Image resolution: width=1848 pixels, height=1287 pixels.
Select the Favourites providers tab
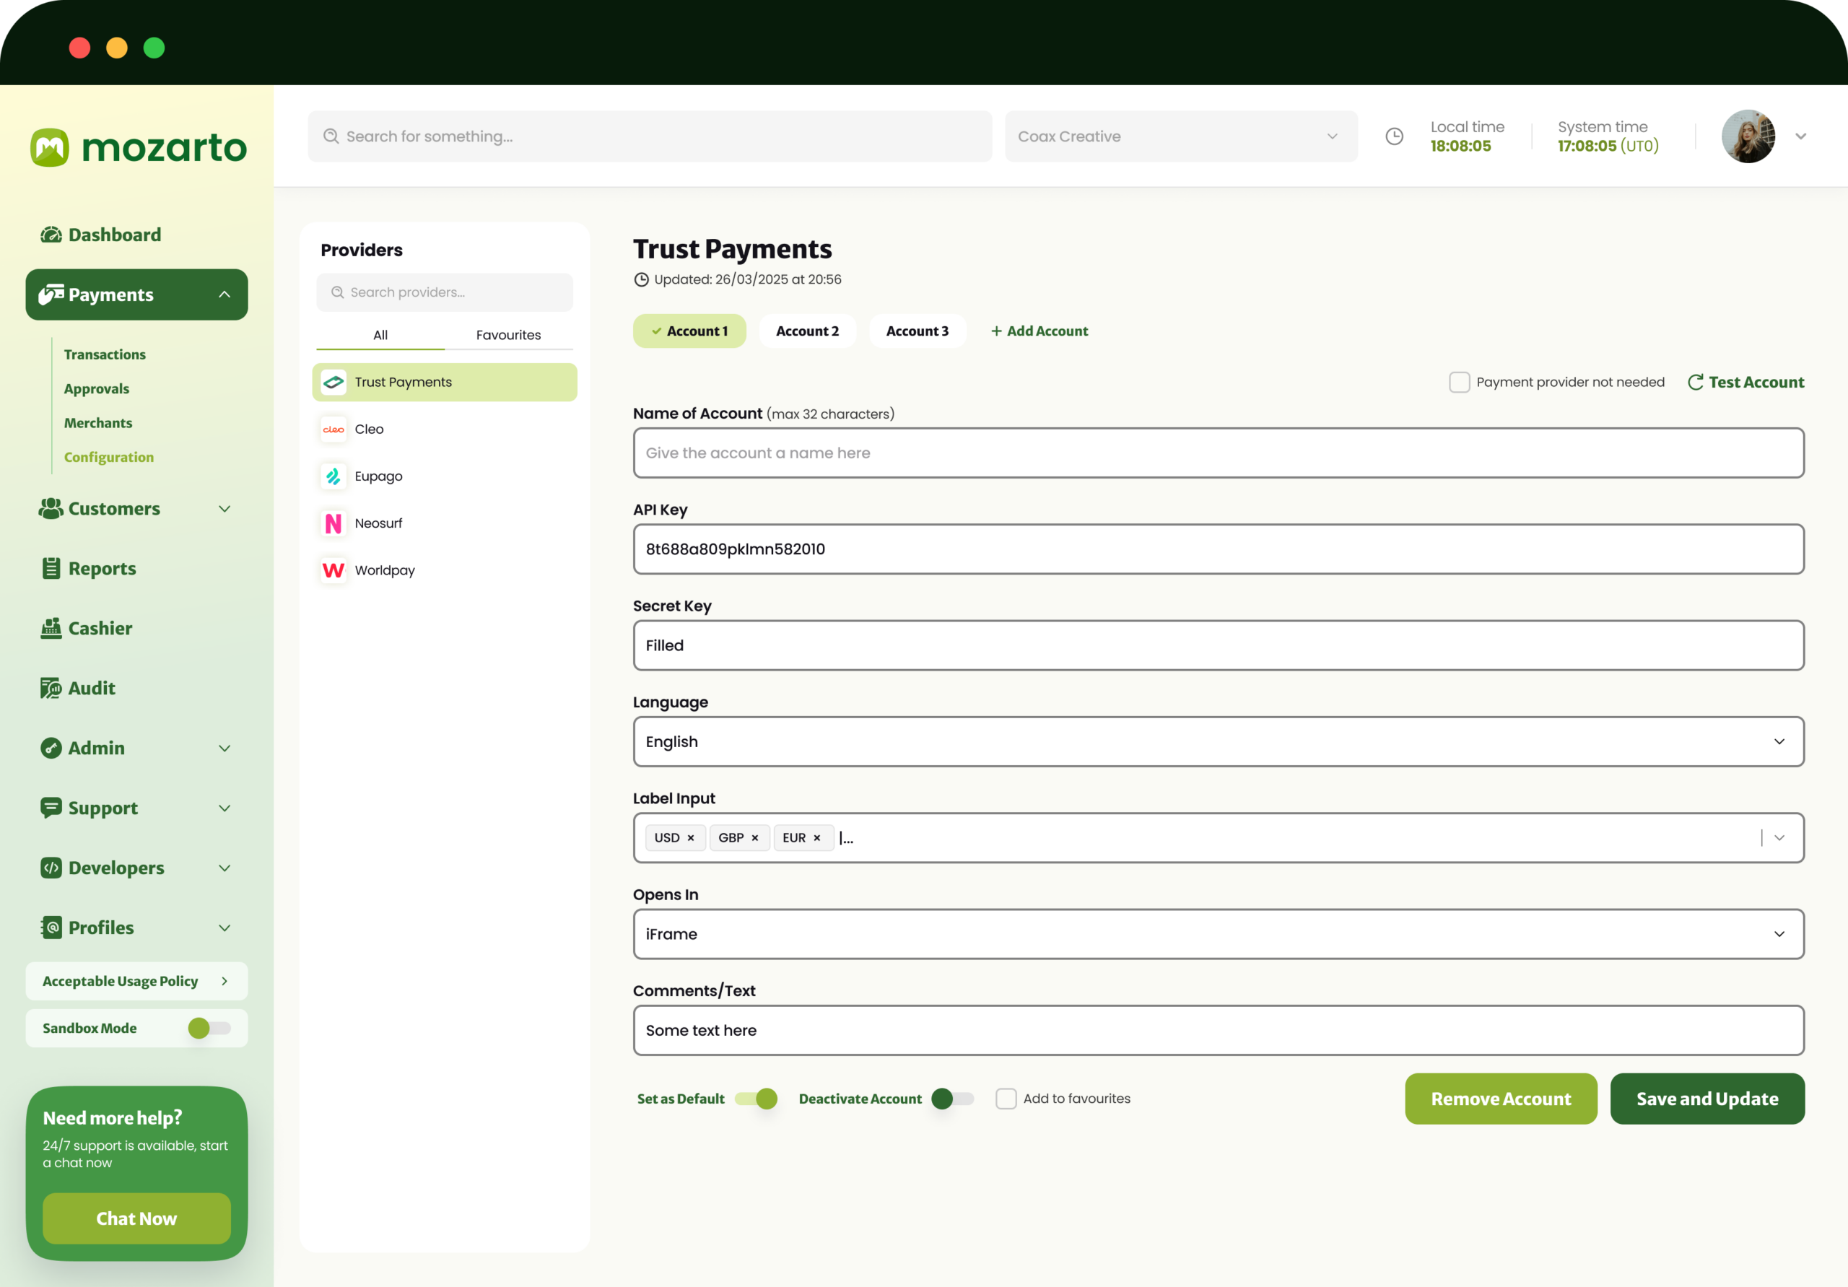[509, 335]
